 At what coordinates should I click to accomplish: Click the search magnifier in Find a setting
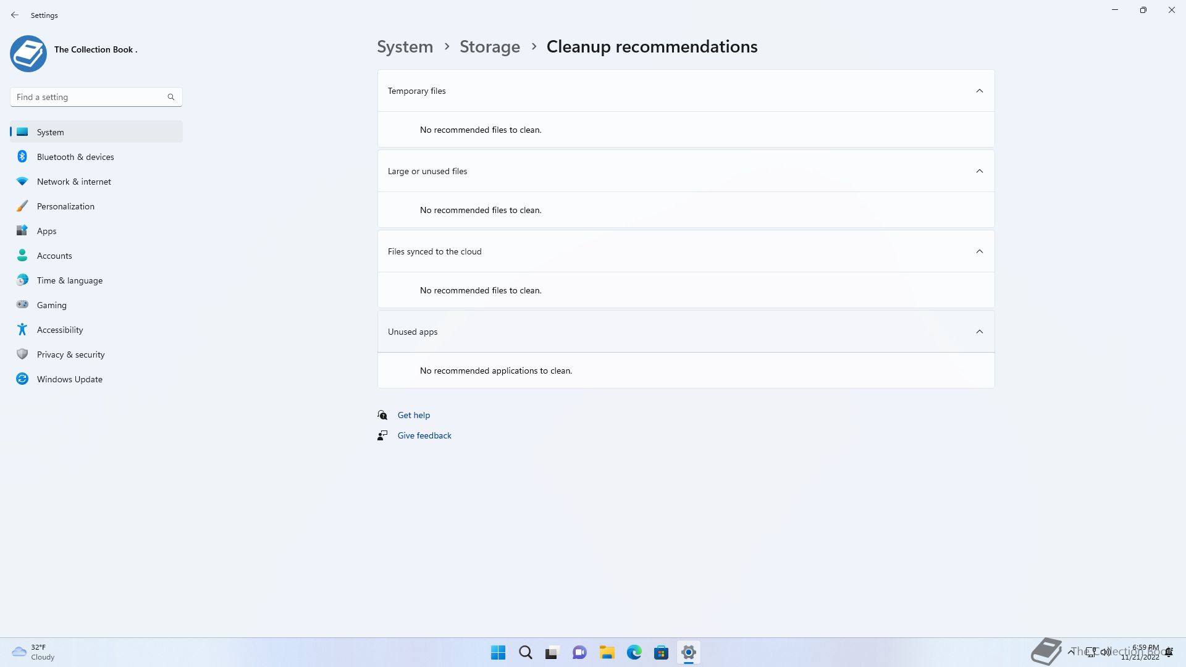click(171, 97)
